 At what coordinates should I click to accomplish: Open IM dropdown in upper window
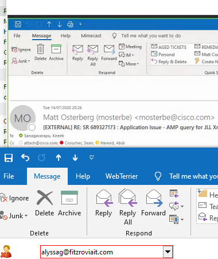126,55
